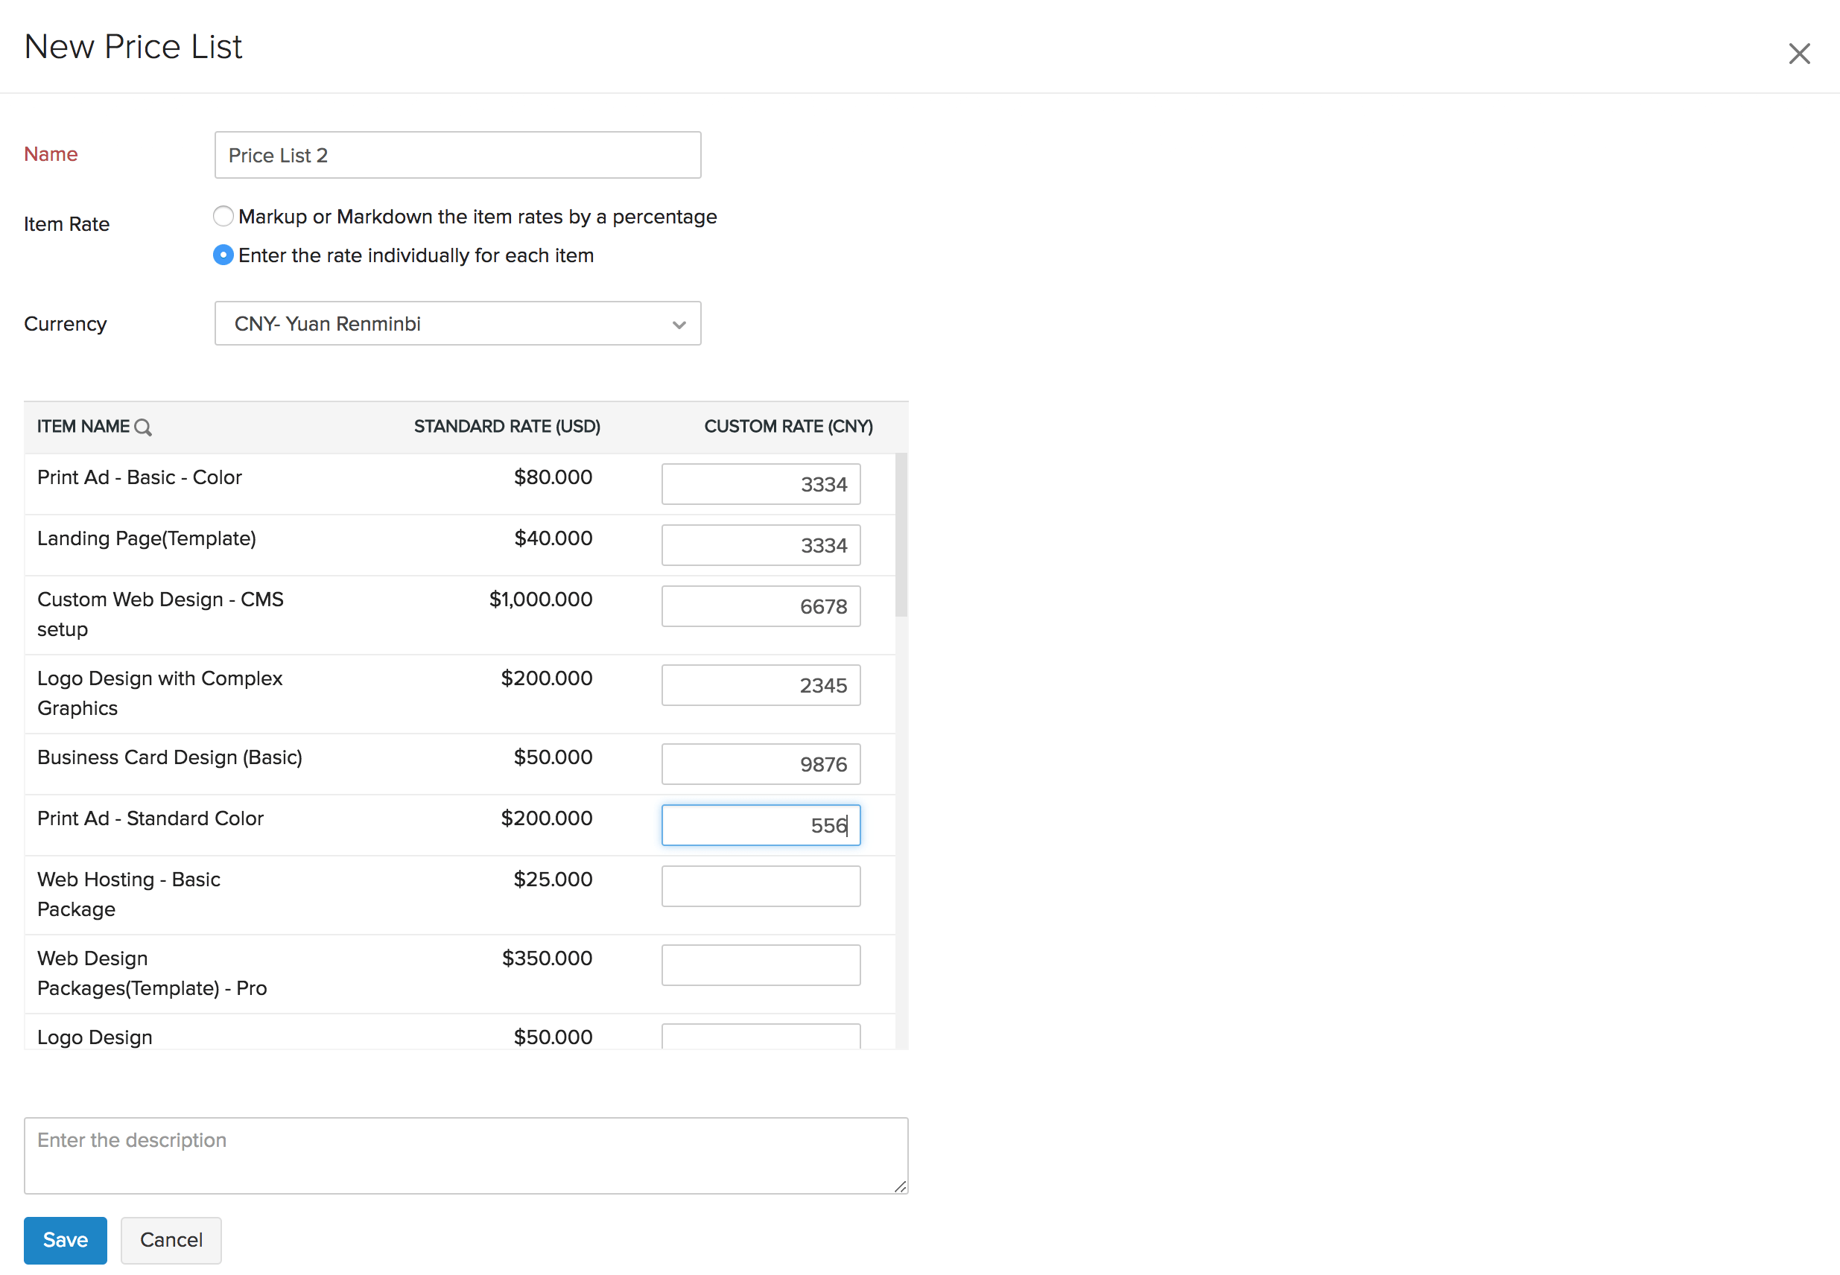Click empty rate field for Web Design Packages Pro

click(761, 965)
